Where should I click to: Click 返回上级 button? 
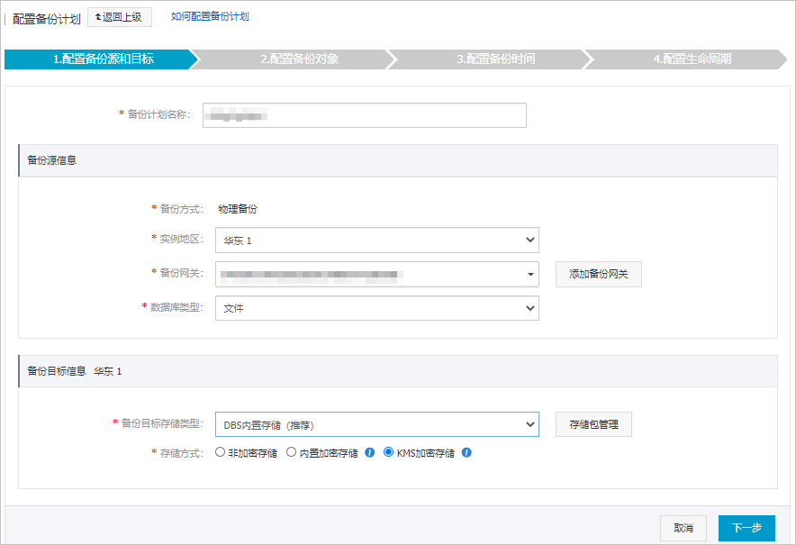point(119,17)
